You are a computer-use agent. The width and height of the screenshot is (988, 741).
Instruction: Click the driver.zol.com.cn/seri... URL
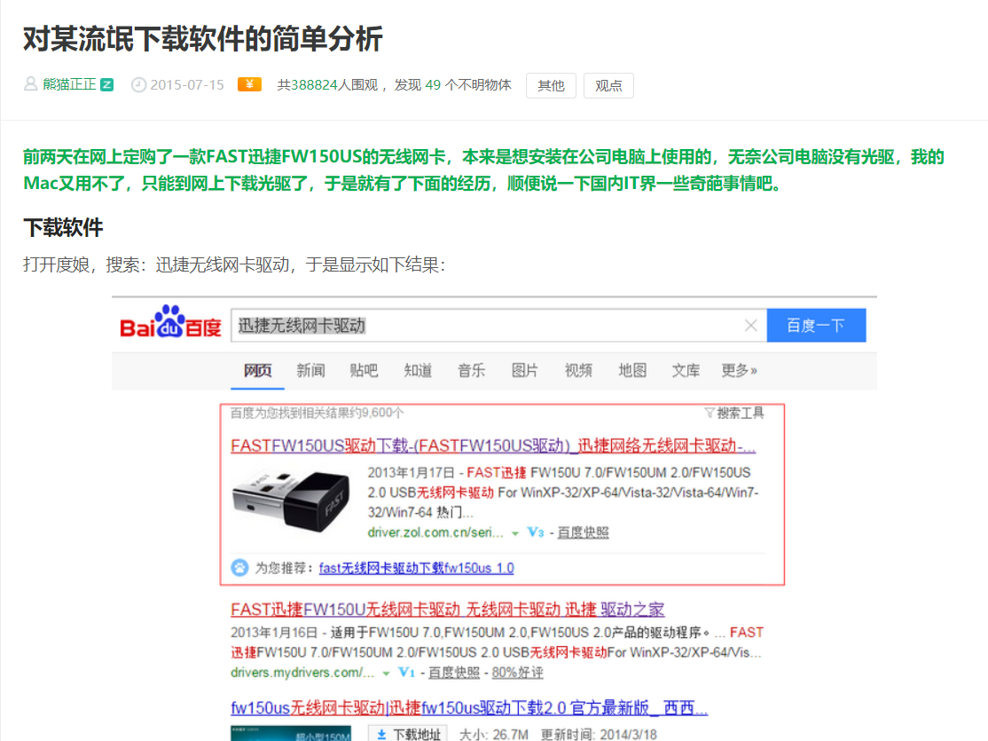[435, 532]
